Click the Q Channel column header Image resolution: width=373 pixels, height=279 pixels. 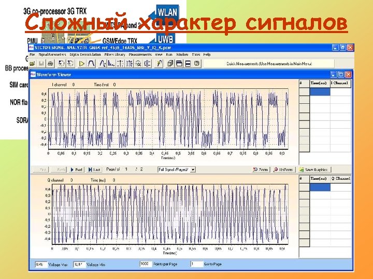tap(340, 179)
